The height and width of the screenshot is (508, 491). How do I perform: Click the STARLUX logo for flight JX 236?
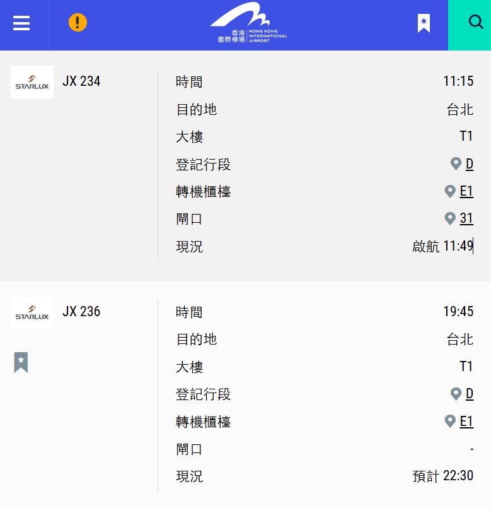(32, 312)
